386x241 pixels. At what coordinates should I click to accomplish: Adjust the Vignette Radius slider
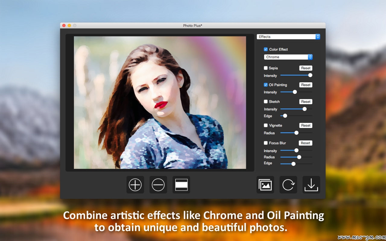tap(296, 133)
